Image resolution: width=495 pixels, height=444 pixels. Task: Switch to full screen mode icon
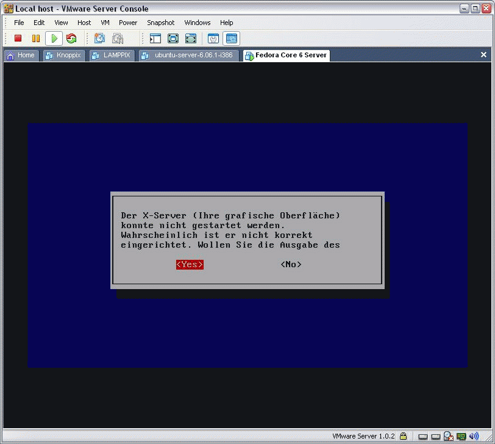(173, 38)
